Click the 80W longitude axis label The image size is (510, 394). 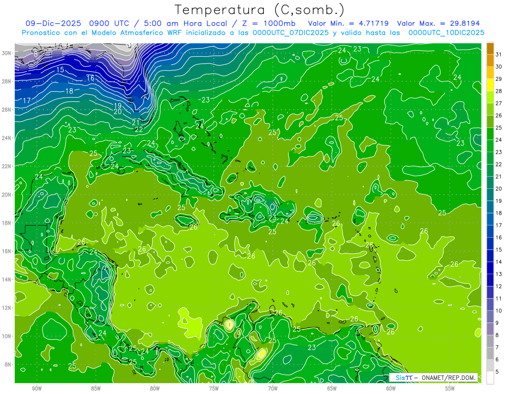tap(155, 388)
